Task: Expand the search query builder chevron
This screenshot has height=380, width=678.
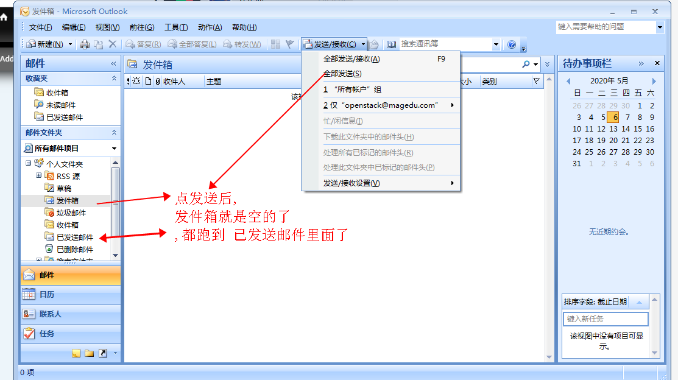Action: tap(548, 64)
